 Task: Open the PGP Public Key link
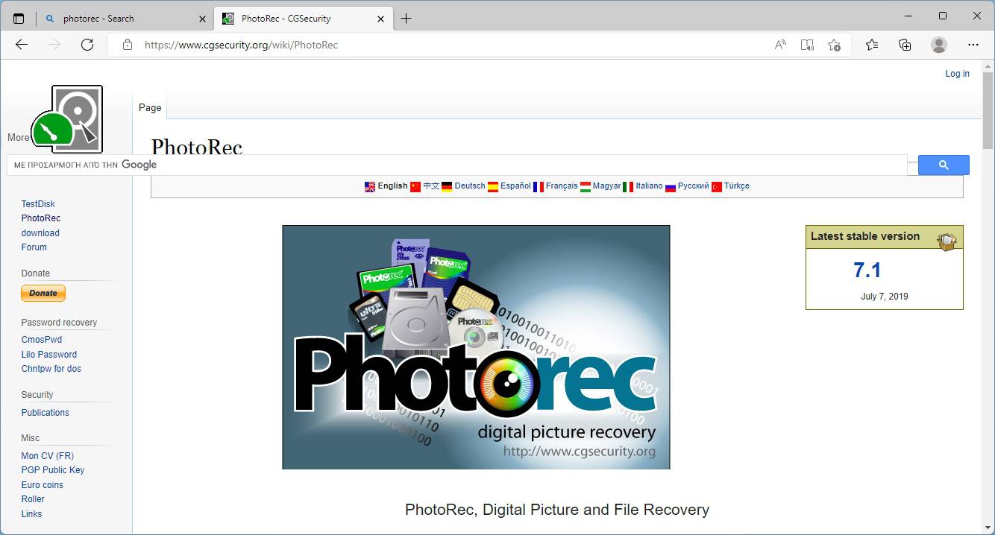pos(53,470)
